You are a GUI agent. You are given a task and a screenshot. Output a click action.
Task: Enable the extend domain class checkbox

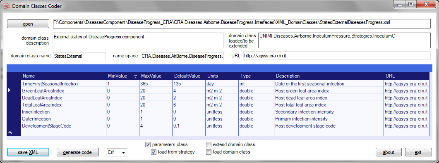pos(209,144)
